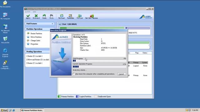Click the Total Progress bar

click(99, 61)
